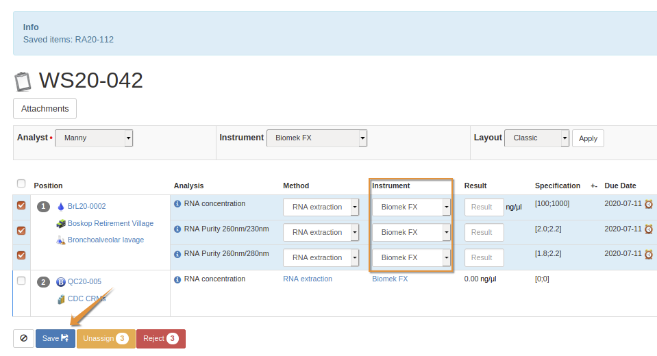This screenshot has width=657, height=356.
Task: Open the Layout dropdown showing Classic
Action: tap(536, 138)
